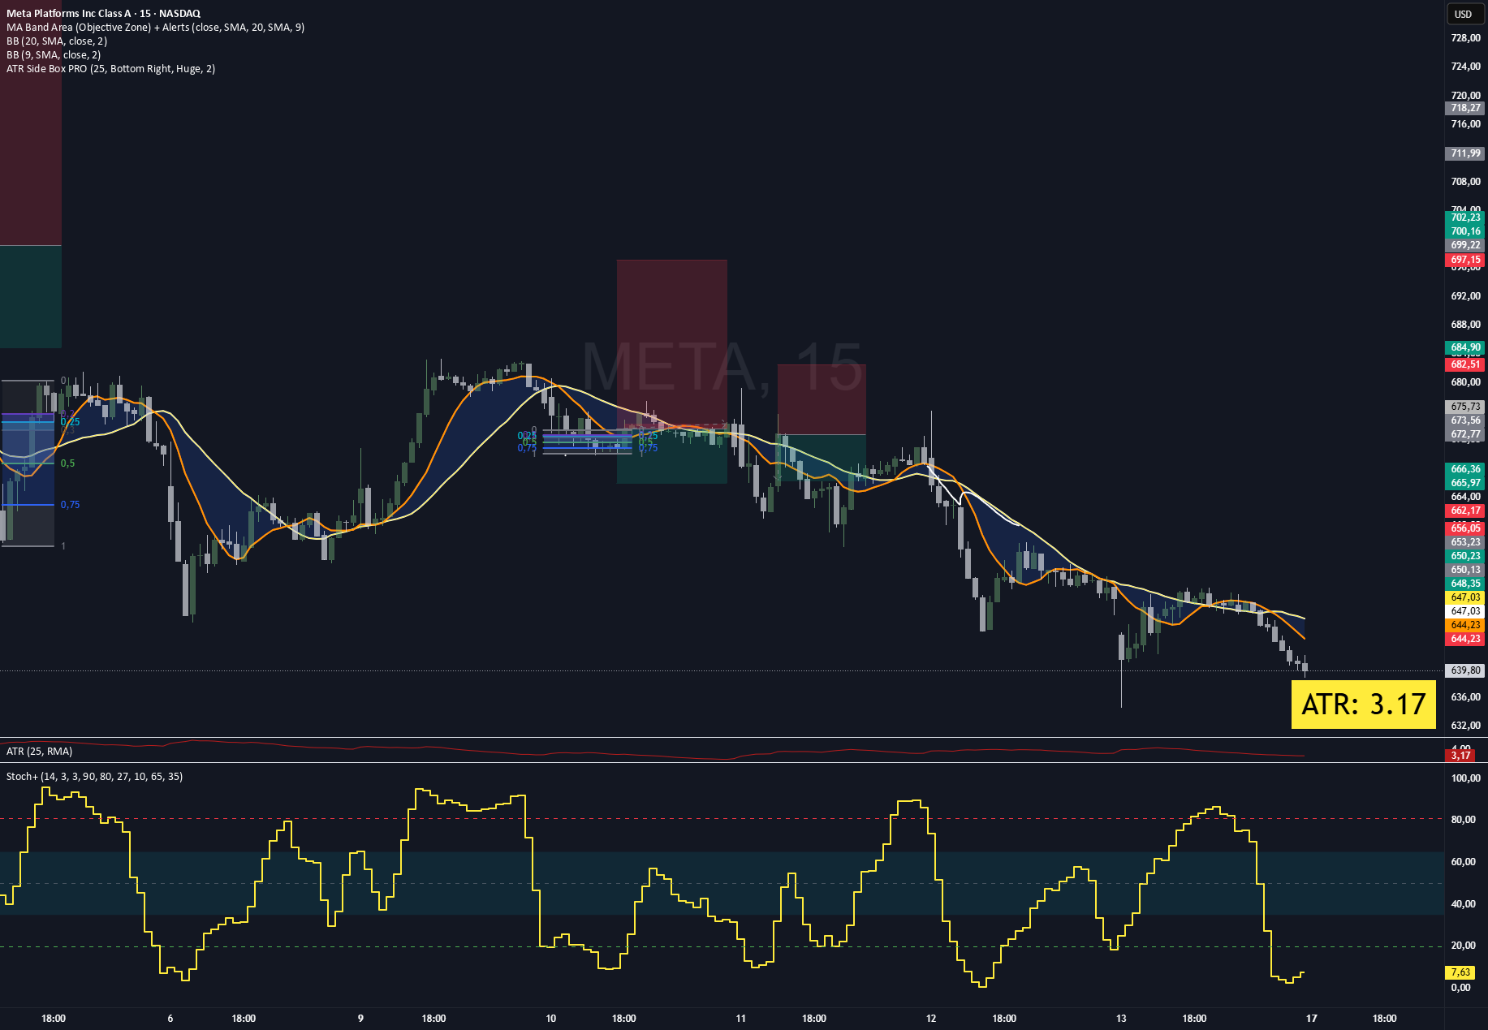Screen dimensions: 1488x1030
Task: Click the 711,99 gray price label
Action: tap(1465, 153)
